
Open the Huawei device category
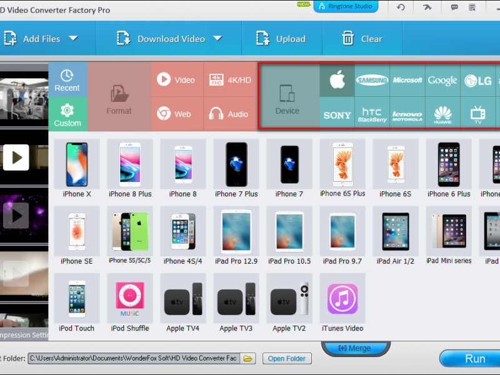click(x=442, y=113)
